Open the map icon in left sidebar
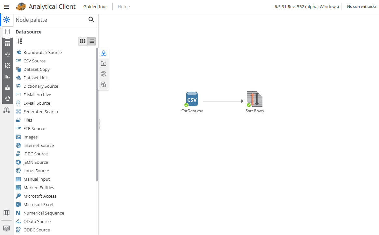The height and width of the screenshot is (235, 379). coord(7,213)
